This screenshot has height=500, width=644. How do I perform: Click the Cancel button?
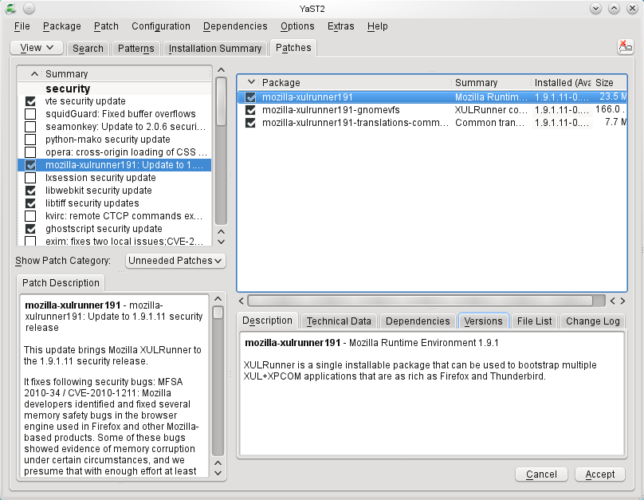541,474
